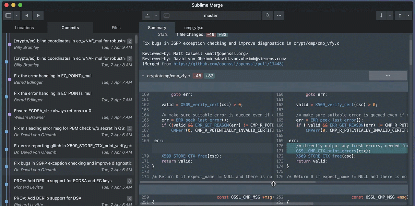This screenshot has height=207, width=415.
Task: Open the toolbar more options ellipsis
Action: 279,15
